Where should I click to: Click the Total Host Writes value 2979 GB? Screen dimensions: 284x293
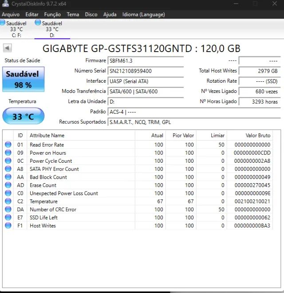260,71
